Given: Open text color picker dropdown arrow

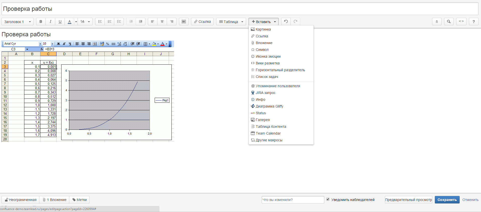Looking at the screenshot, I should tap(76, 22).
